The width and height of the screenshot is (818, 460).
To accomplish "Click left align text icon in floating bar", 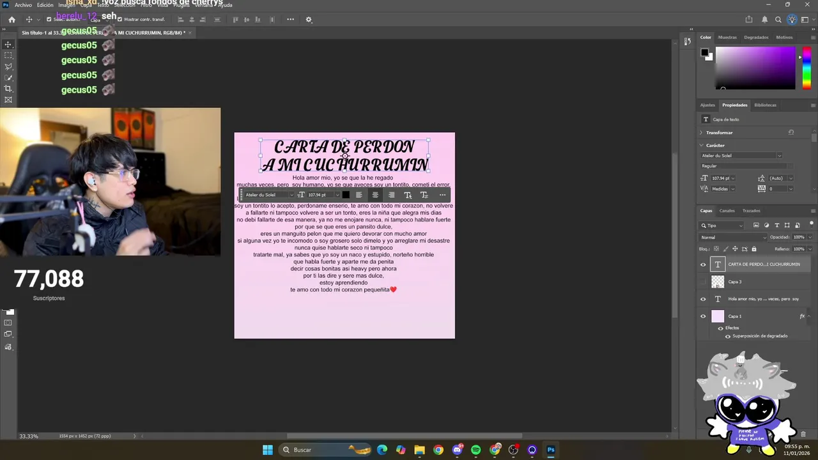I will coord(359,195).
